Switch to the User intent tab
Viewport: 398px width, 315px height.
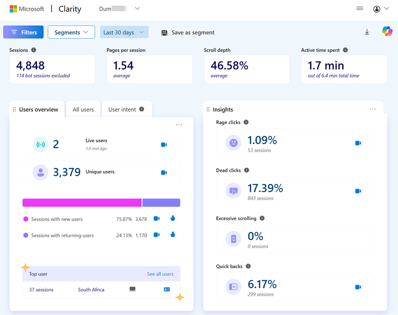tap(126, 109)
